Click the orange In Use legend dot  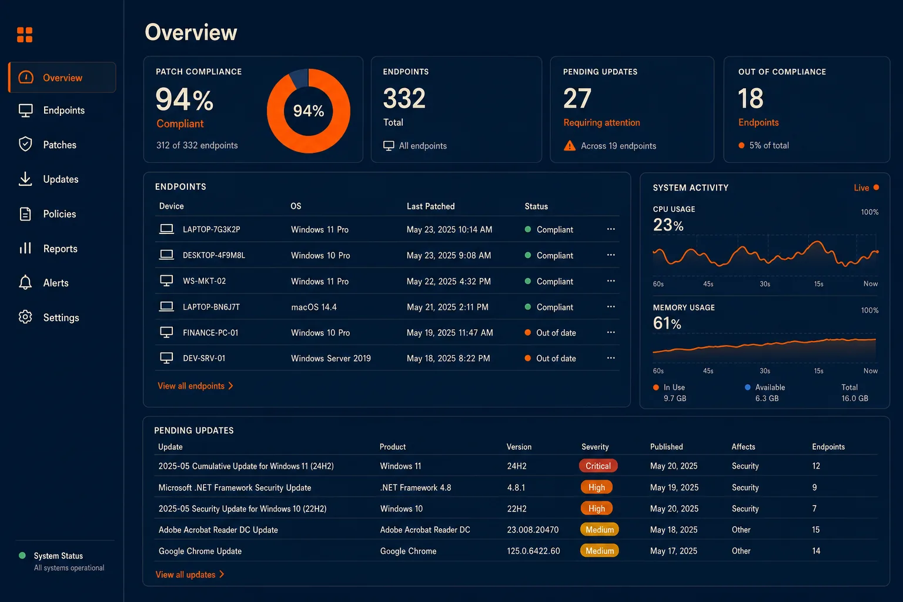656,387
